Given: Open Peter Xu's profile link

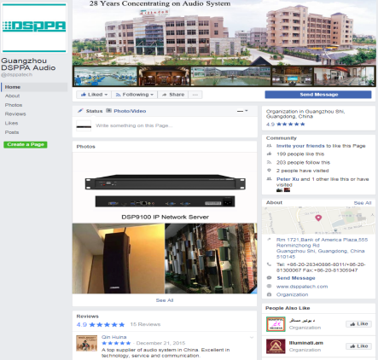Looking at the screenshot, I should [288, 179].
